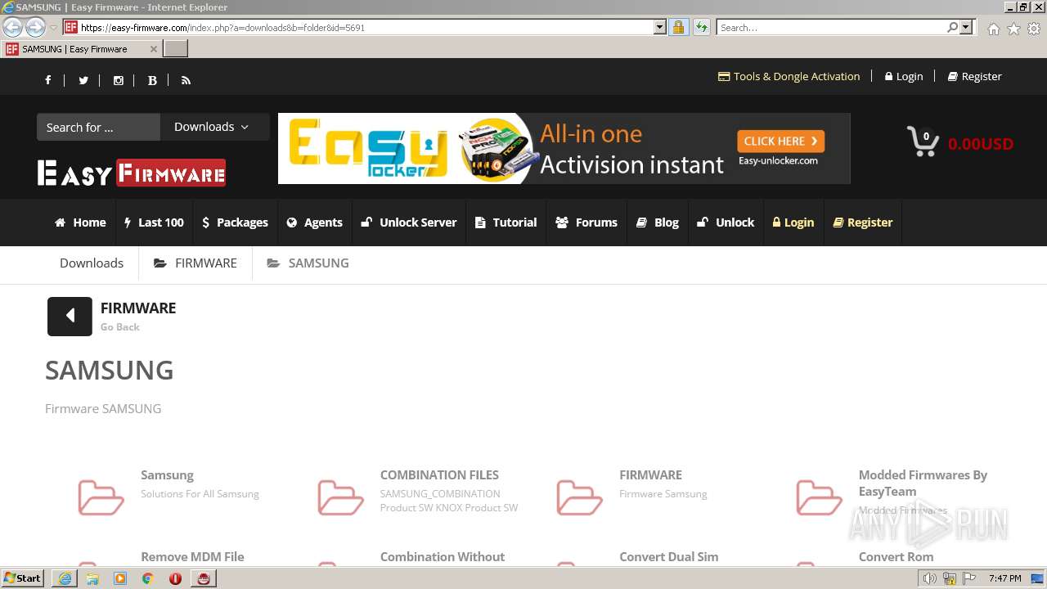Viewport: 1047px width, 589px height.
Task: Open the Unlock Server menu item
Action: click(409, 223)
